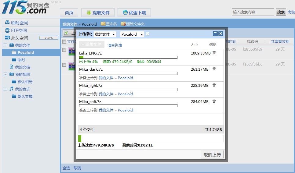
Task: Click extraction code f185b35fc9
Action: pyautogui.click(x=252, y=49)
